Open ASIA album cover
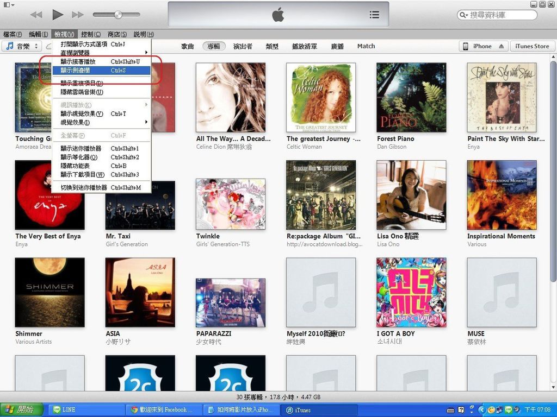The height and width of the screenshot is (417, 557). click(140, 293)
